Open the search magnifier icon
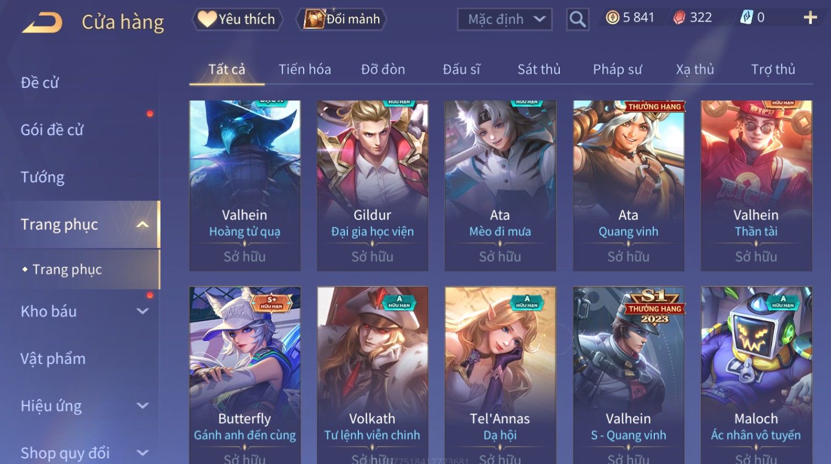The width and height of the screenshot is (831, 464). click(x=578, y=19)
